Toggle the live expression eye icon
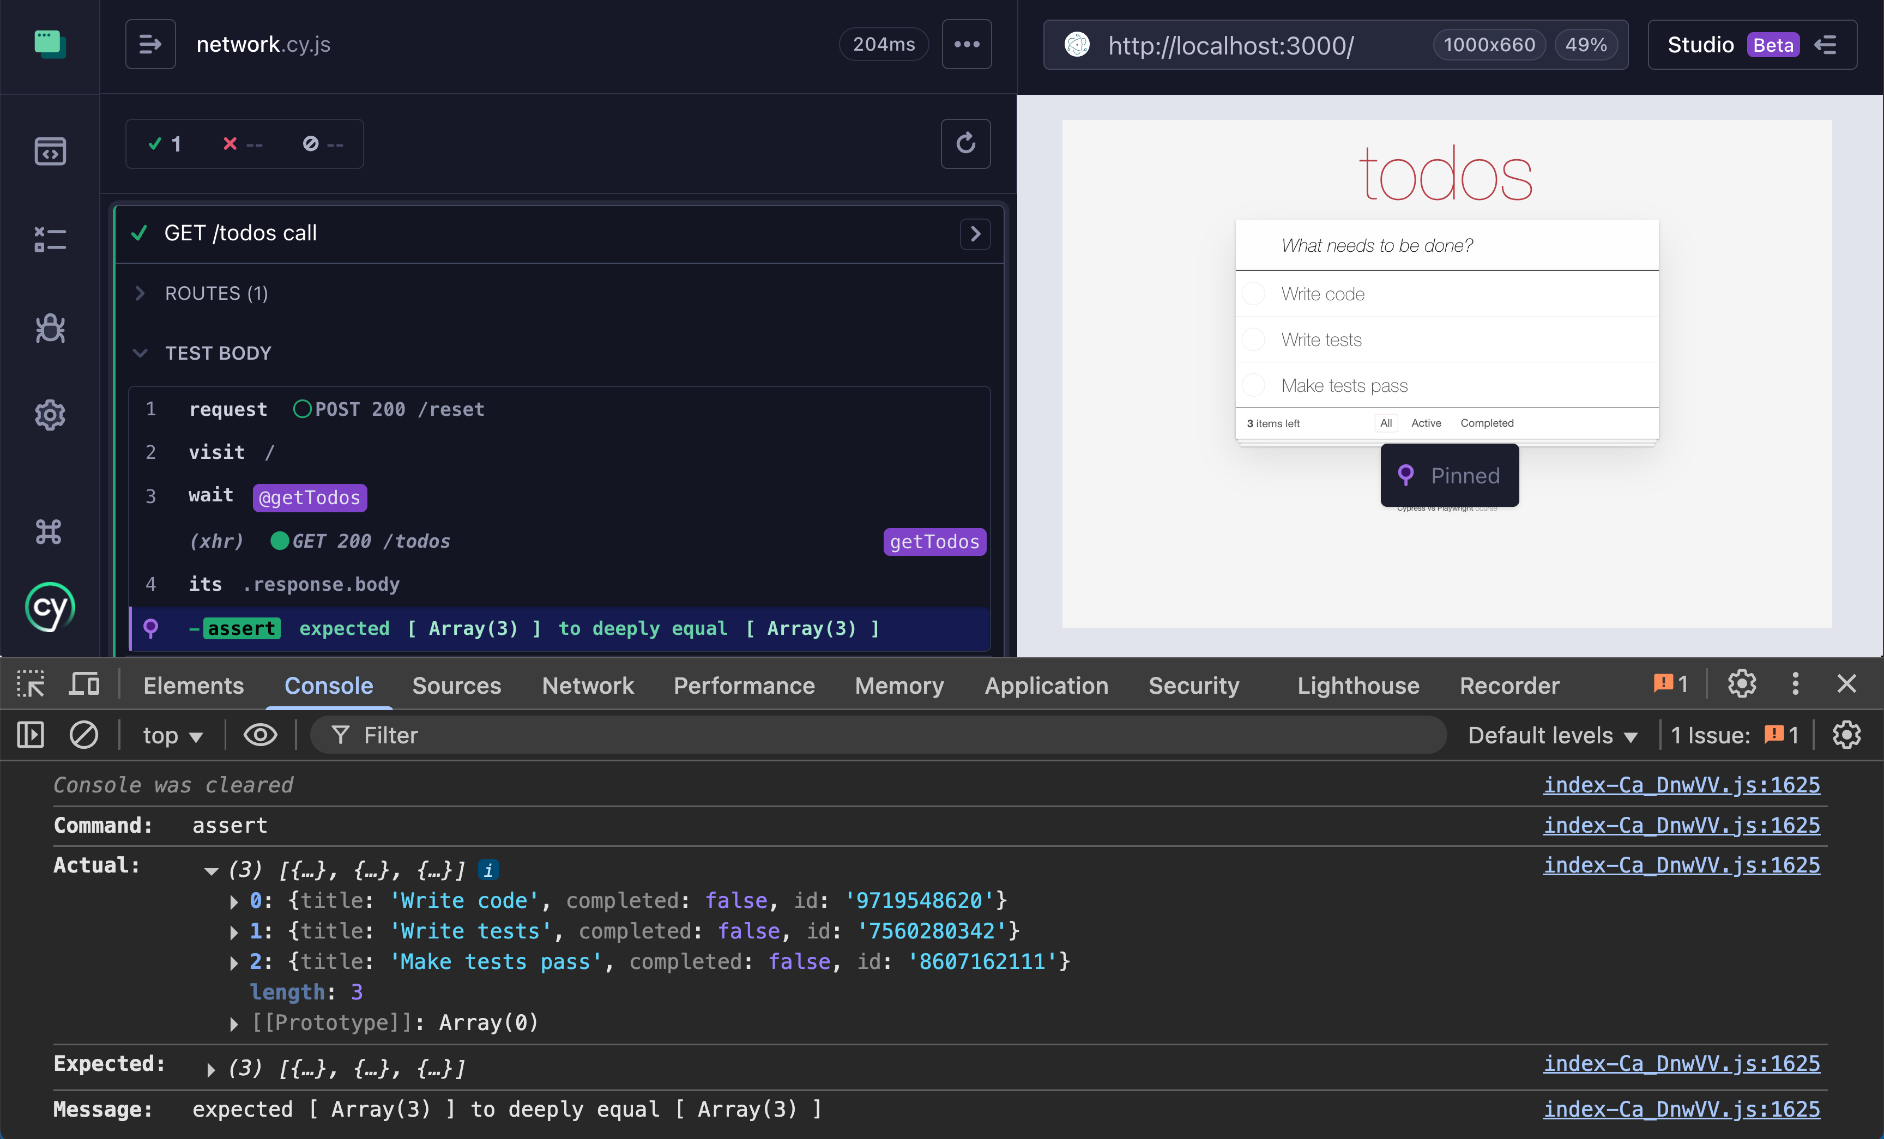 (x=260, y=735)
